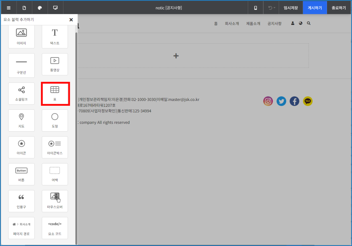
Task: Insert a text (텍스트) element block
Action: tap(55, 36)
